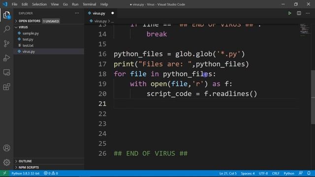The width and height of the screenshot is (315, 177).
Task: Open the Accounts icon
Action: click(6, 148)
